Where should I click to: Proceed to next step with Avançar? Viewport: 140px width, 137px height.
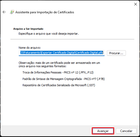(103, 131)
